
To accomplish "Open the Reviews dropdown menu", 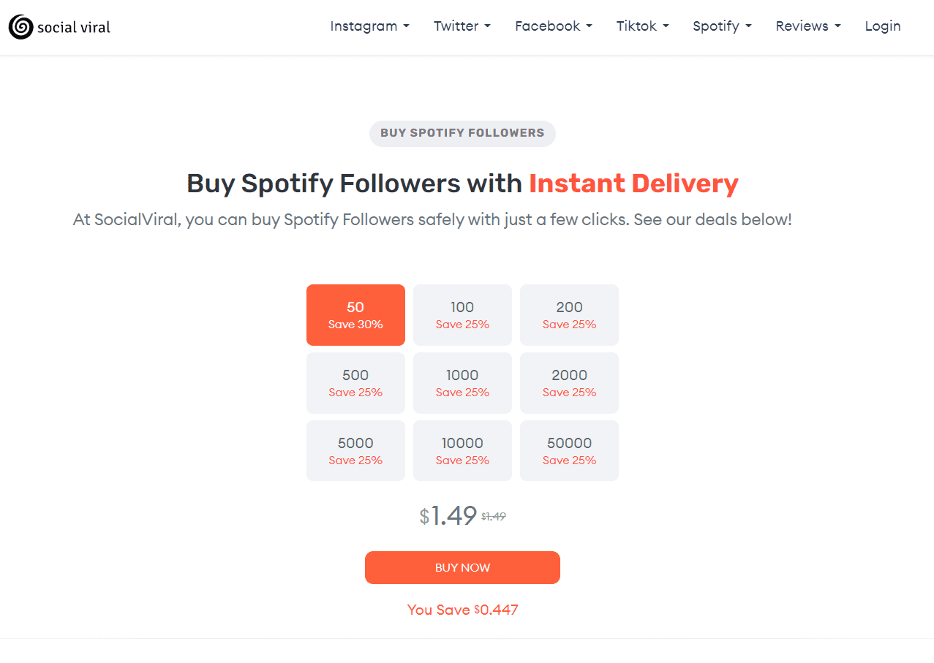I will tap(807, 26).
